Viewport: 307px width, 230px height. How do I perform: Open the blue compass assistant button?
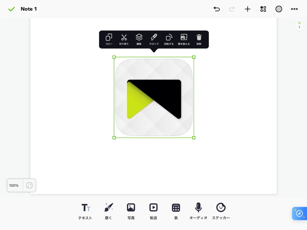(x=300, y=213)
